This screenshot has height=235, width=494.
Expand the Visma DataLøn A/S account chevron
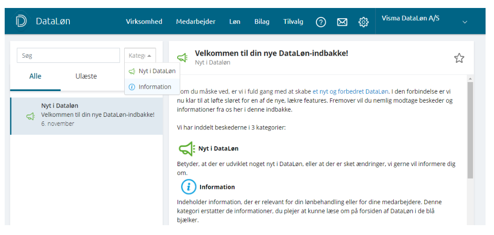point(464,22)
